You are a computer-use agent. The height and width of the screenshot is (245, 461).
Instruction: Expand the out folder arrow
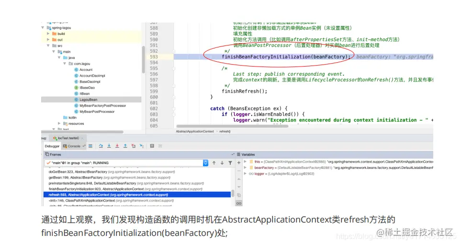coord(48,40)
